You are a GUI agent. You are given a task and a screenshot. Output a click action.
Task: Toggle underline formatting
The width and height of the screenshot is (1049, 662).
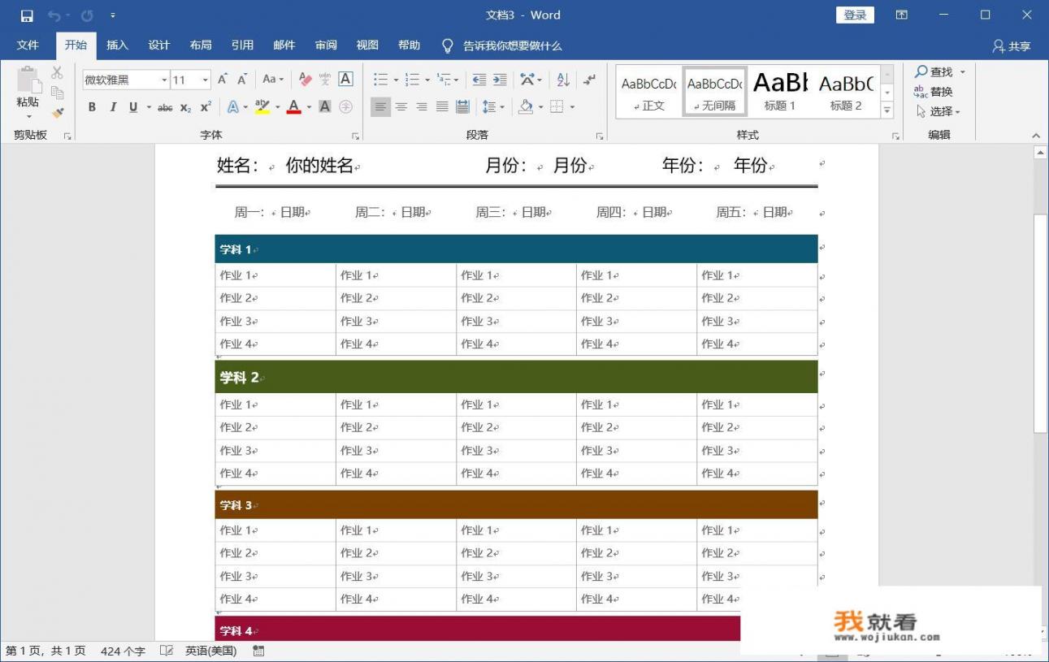[x=133, y=107]
